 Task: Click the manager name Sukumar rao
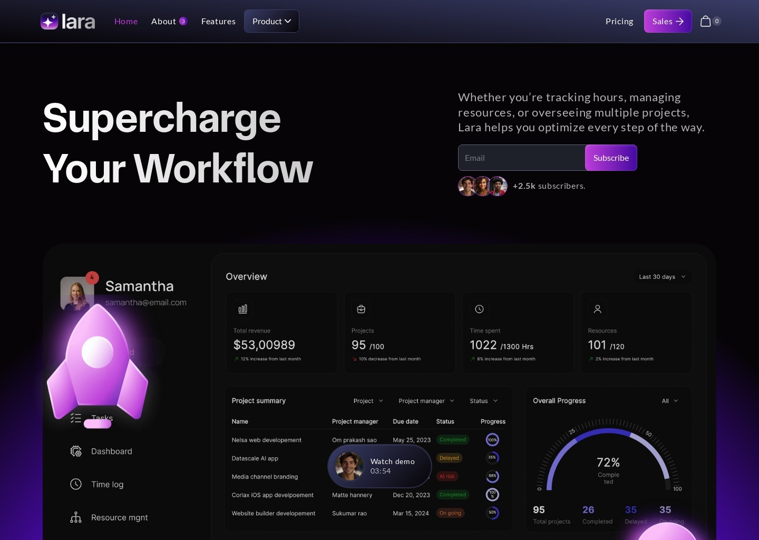click(349, 513)
